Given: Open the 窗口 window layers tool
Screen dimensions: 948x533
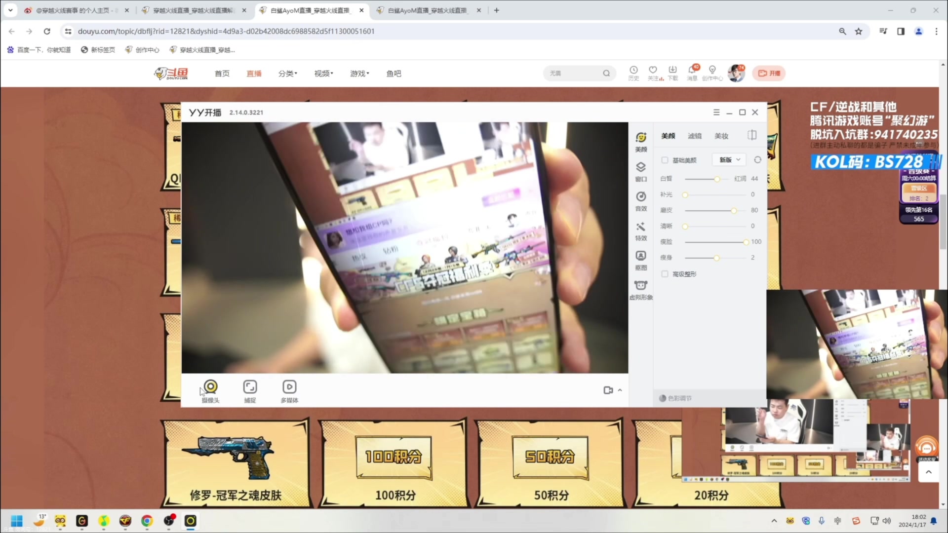Looking at the screenshot, I should 641,171.
